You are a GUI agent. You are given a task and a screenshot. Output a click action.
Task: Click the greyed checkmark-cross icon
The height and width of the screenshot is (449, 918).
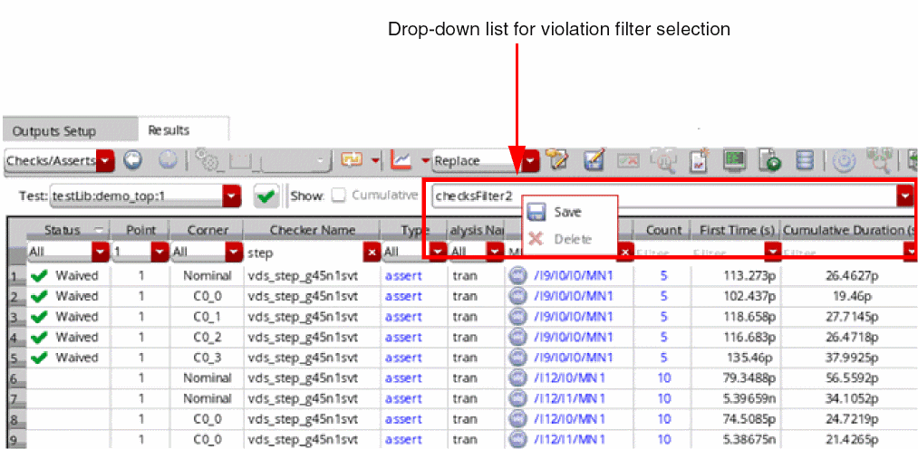click(630, 160)
